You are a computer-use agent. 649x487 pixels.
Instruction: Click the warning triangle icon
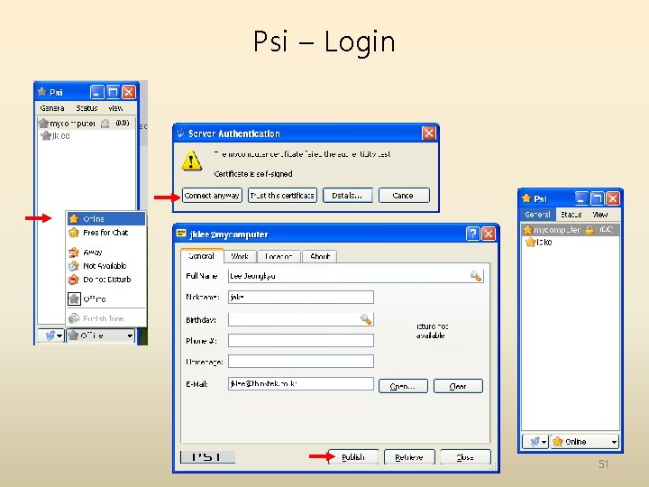point(191,161)
